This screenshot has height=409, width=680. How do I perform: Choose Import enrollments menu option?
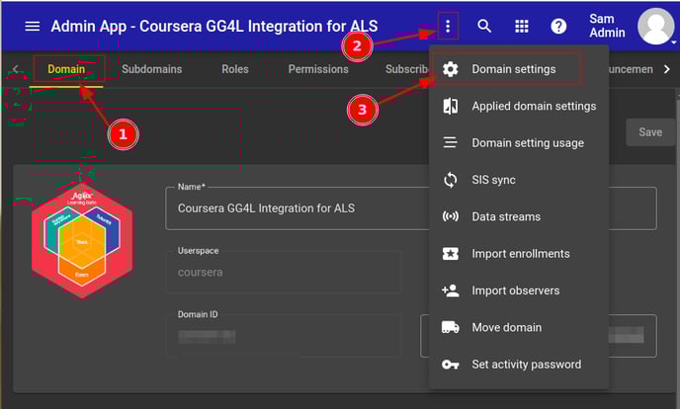point(519,254)
